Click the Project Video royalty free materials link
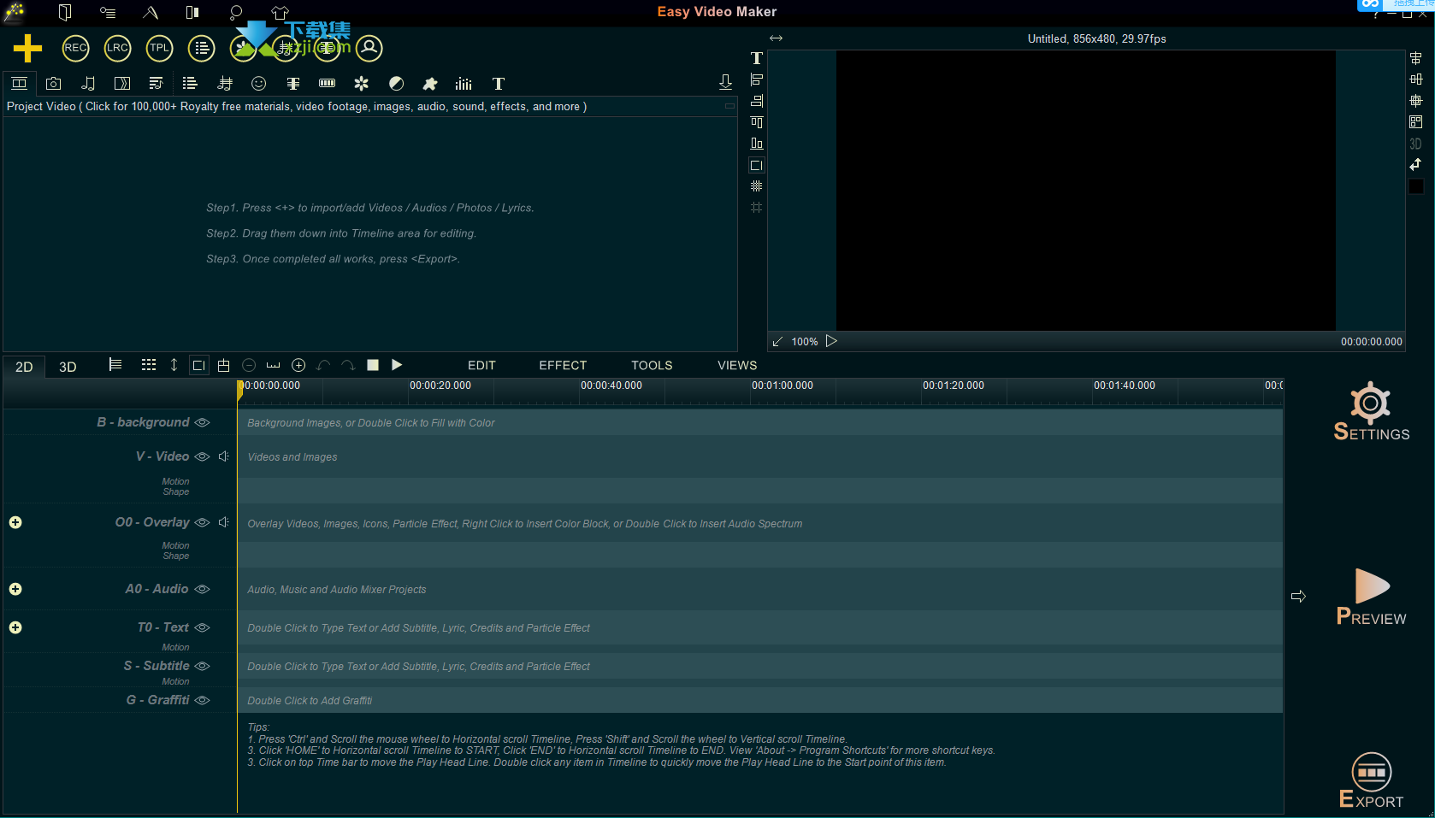The width and height of the screenshot is (1435, 818). (297, 107)
